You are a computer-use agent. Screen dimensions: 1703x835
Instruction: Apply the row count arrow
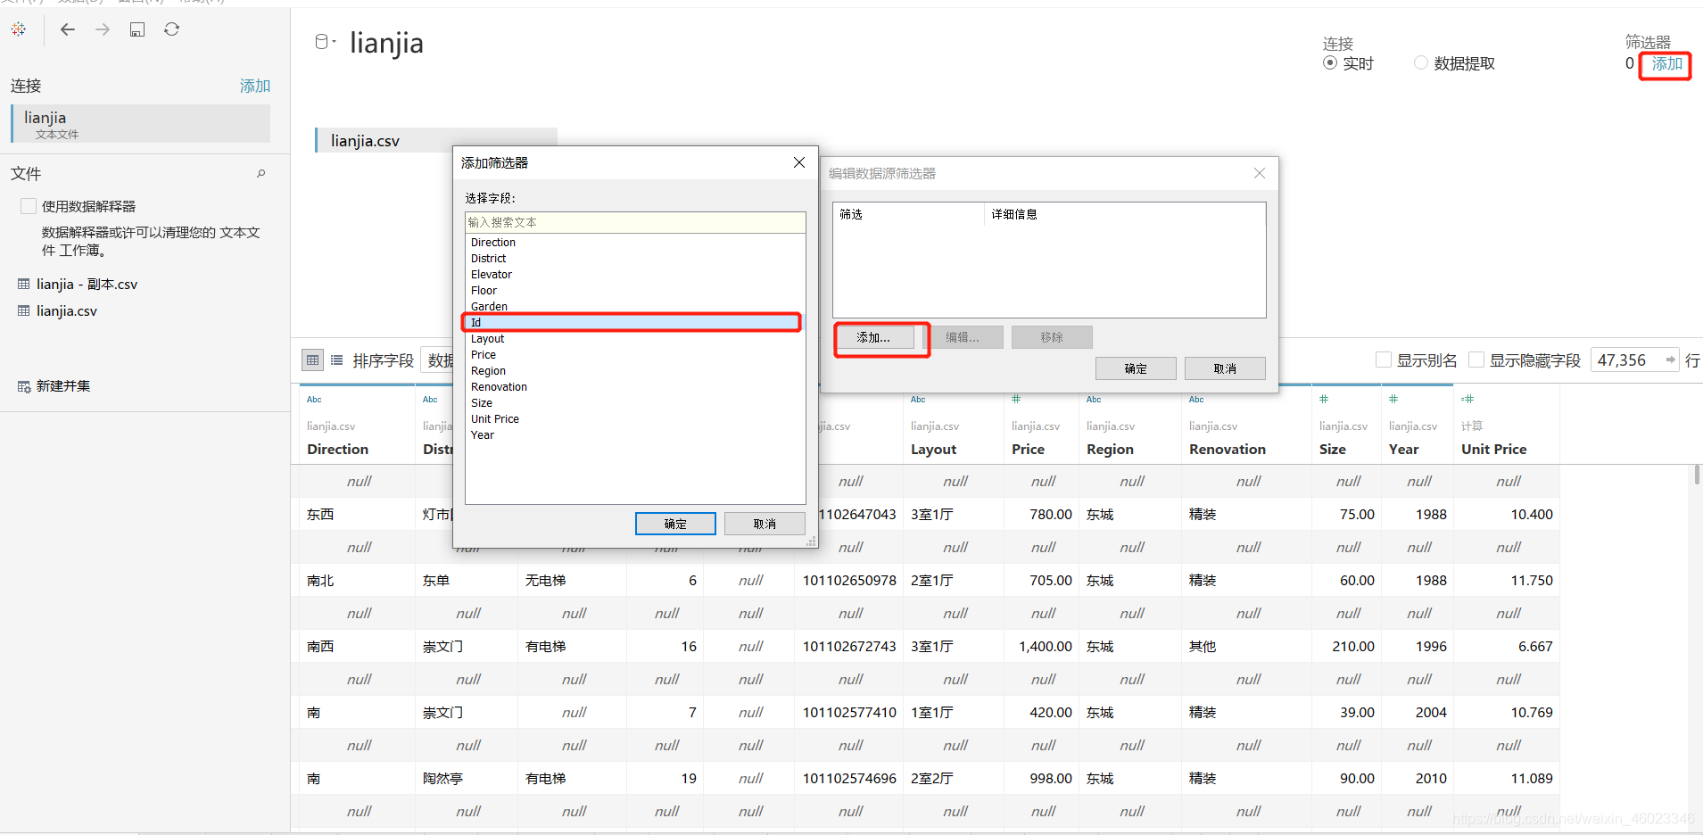pos(1670,360)
